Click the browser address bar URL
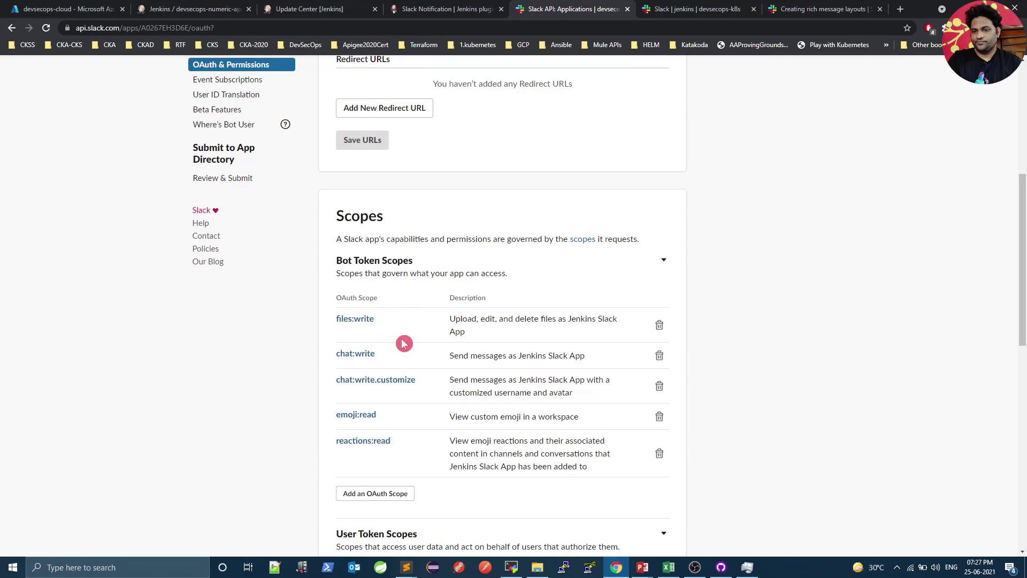 (x=144, y=28)
